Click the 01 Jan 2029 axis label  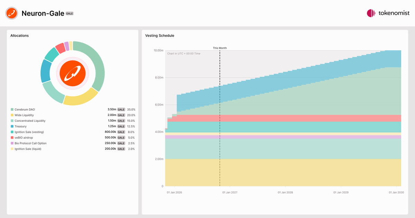coord(341,192)
